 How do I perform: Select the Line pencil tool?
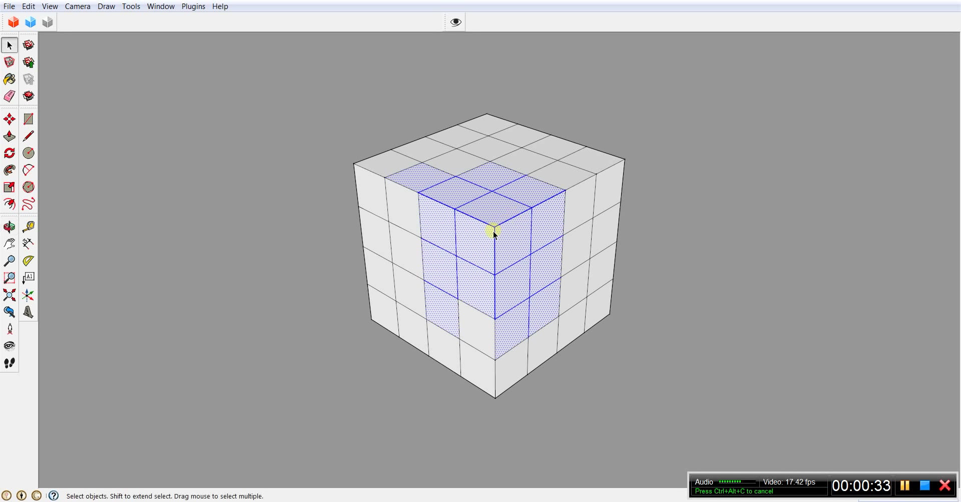[29, 136]
